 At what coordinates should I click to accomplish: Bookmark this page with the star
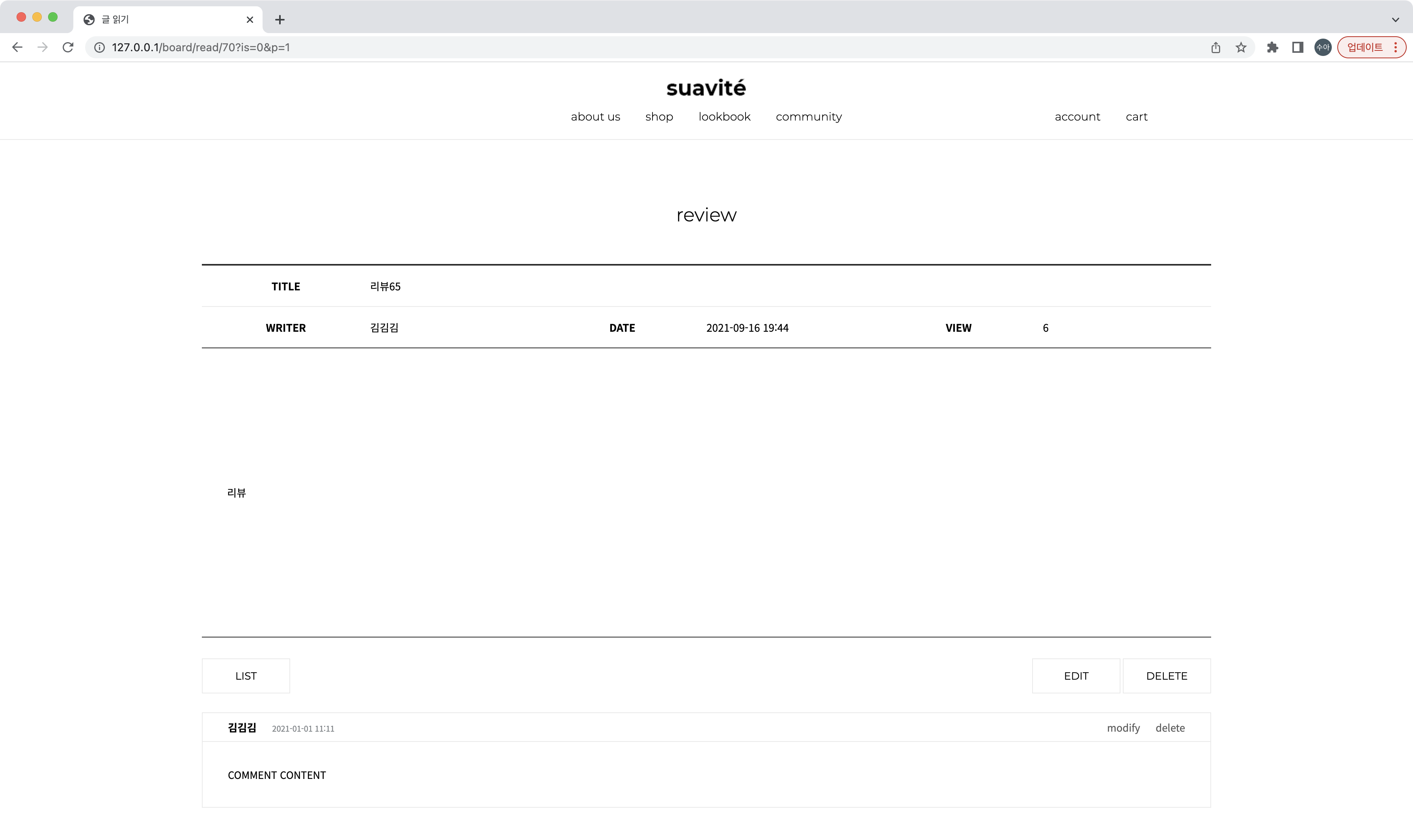click(x=1241, y=48)
